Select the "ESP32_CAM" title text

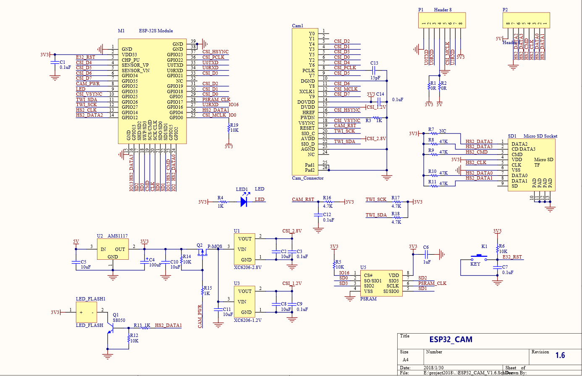coord(451,339)
